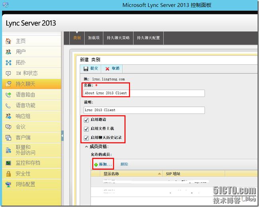Click the Home house icon in sidebar
Image resolution: width=259 pixels, height=207 pixels.
(x=8, y=41)
